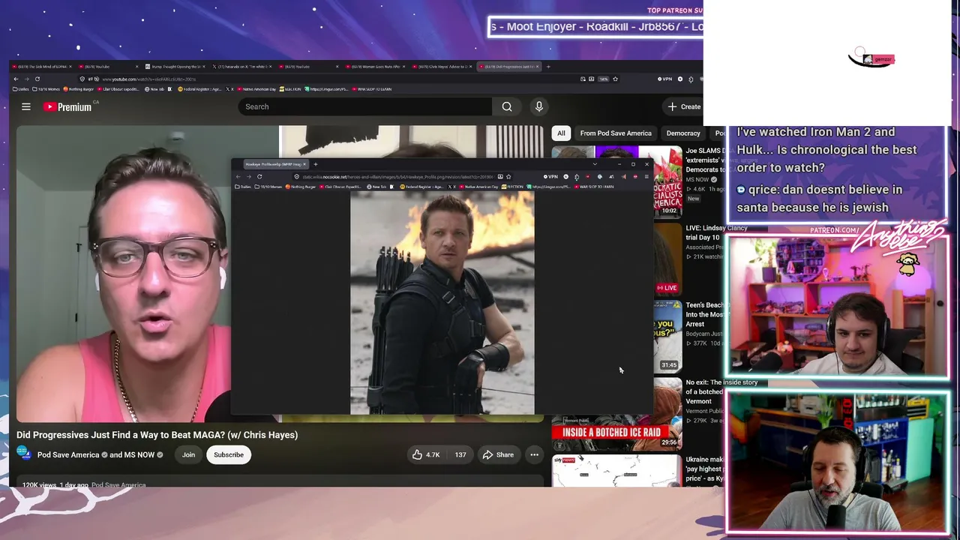The image size is (960, 540).
Task: Click the shield icon beside the nocookie.net address
Action: (x=297, y=177)
